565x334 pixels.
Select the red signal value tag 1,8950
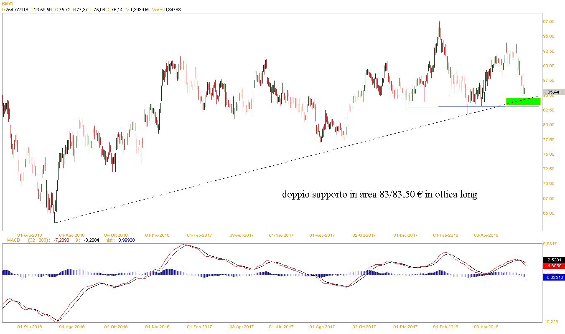(x=552, y=266)
